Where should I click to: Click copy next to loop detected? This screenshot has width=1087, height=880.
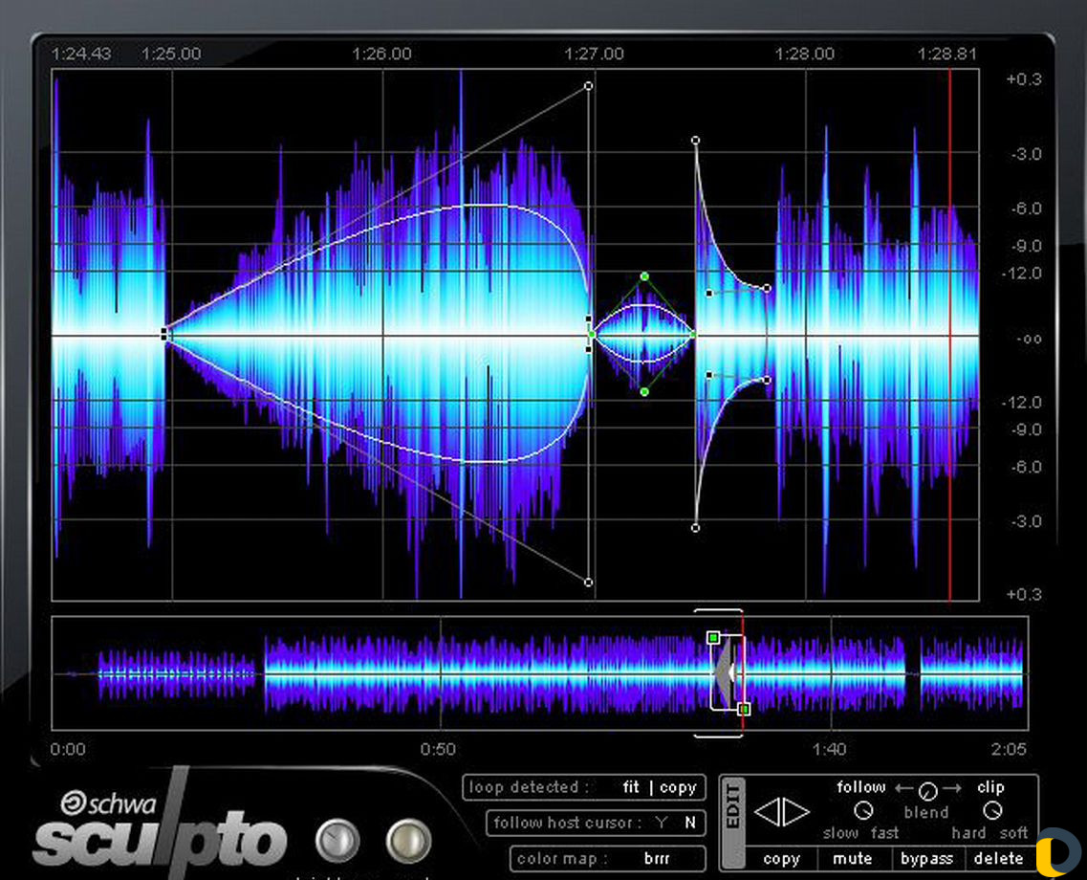(678, 787)
